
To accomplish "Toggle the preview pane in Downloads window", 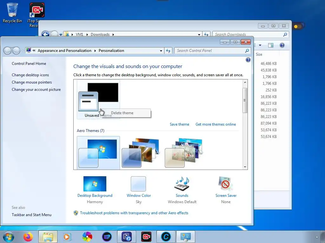I will pyautogui.click(x=271, y=45).
